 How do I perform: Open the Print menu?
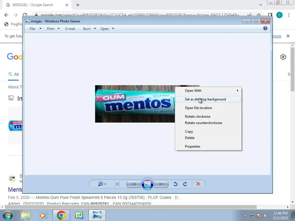point(50,29)
